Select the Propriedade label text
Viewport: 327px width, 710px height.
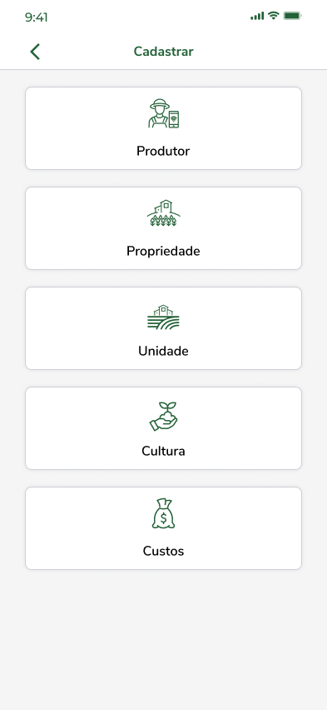click(x=163, y=251)
